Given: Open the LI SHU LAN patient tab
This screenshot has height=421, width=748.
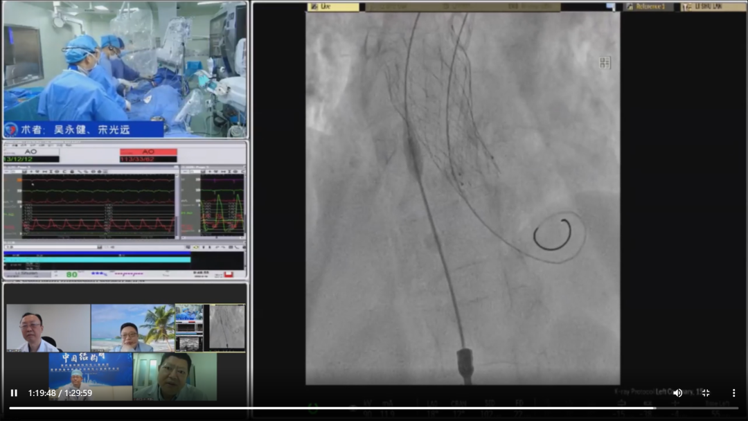Looking at the screenshot, I should [713, 7].
